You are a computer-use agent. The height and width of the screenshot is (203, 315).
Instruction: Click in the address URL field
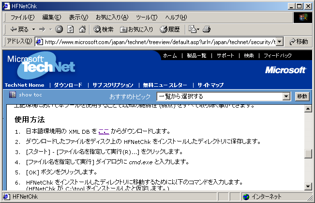point(160,42)
